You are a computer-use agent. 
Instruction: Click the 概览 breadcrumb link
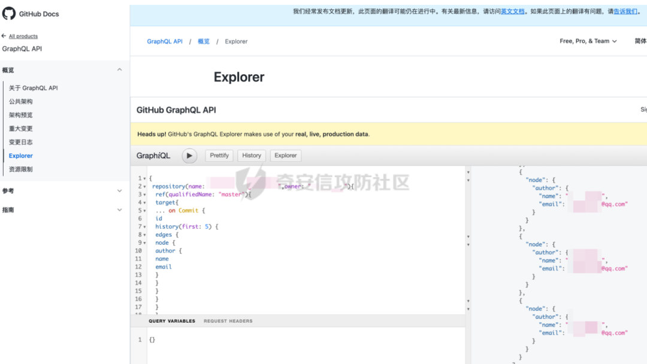pyautogui.click(x=204, y=41)
